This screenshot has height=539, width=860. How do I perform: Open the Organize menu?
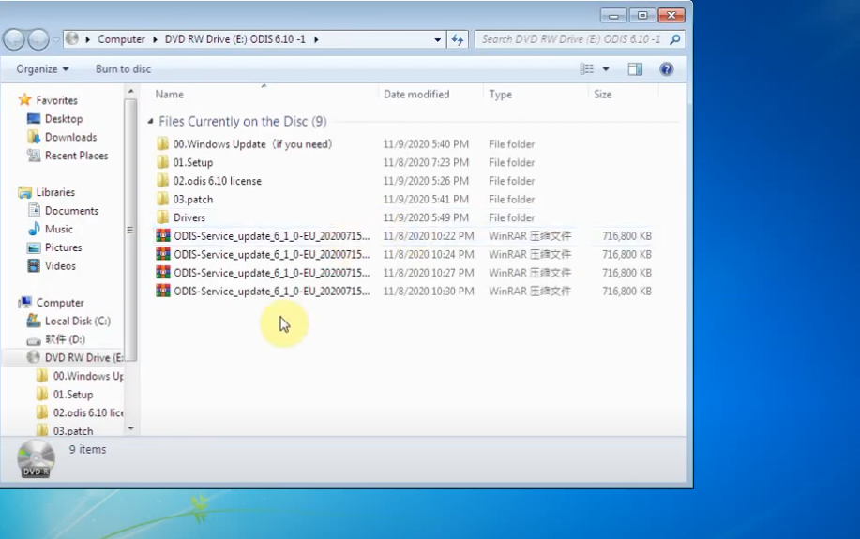pos(42,69)
